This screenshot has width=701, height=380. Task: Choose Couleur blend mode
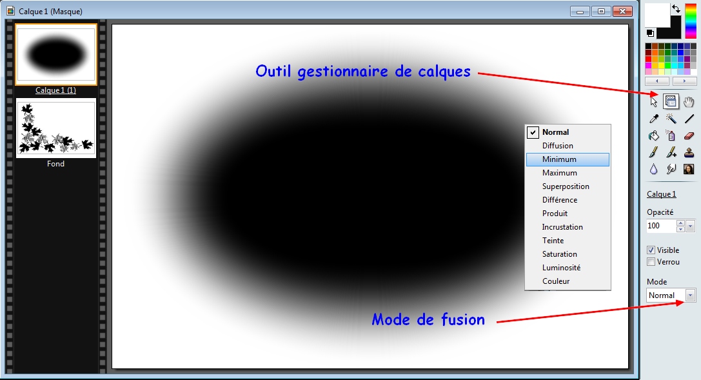click(x=568, y=281)
